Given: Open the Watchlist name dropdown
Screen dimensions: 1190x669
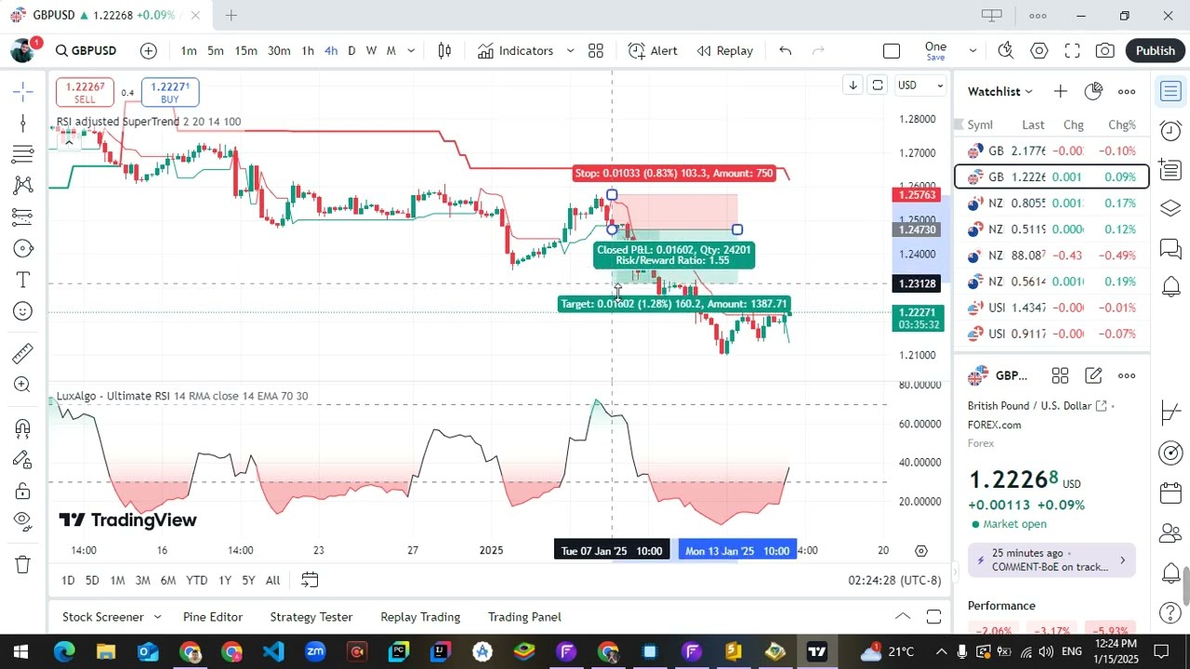Looking at the screenshot, I should 1000,91.
